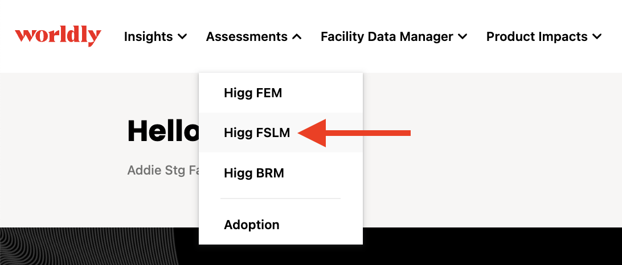This screenshot has width=622, height=265.
Task: Click the red arrow pointing to Higg FSLM
Action: tap(354, 132)
